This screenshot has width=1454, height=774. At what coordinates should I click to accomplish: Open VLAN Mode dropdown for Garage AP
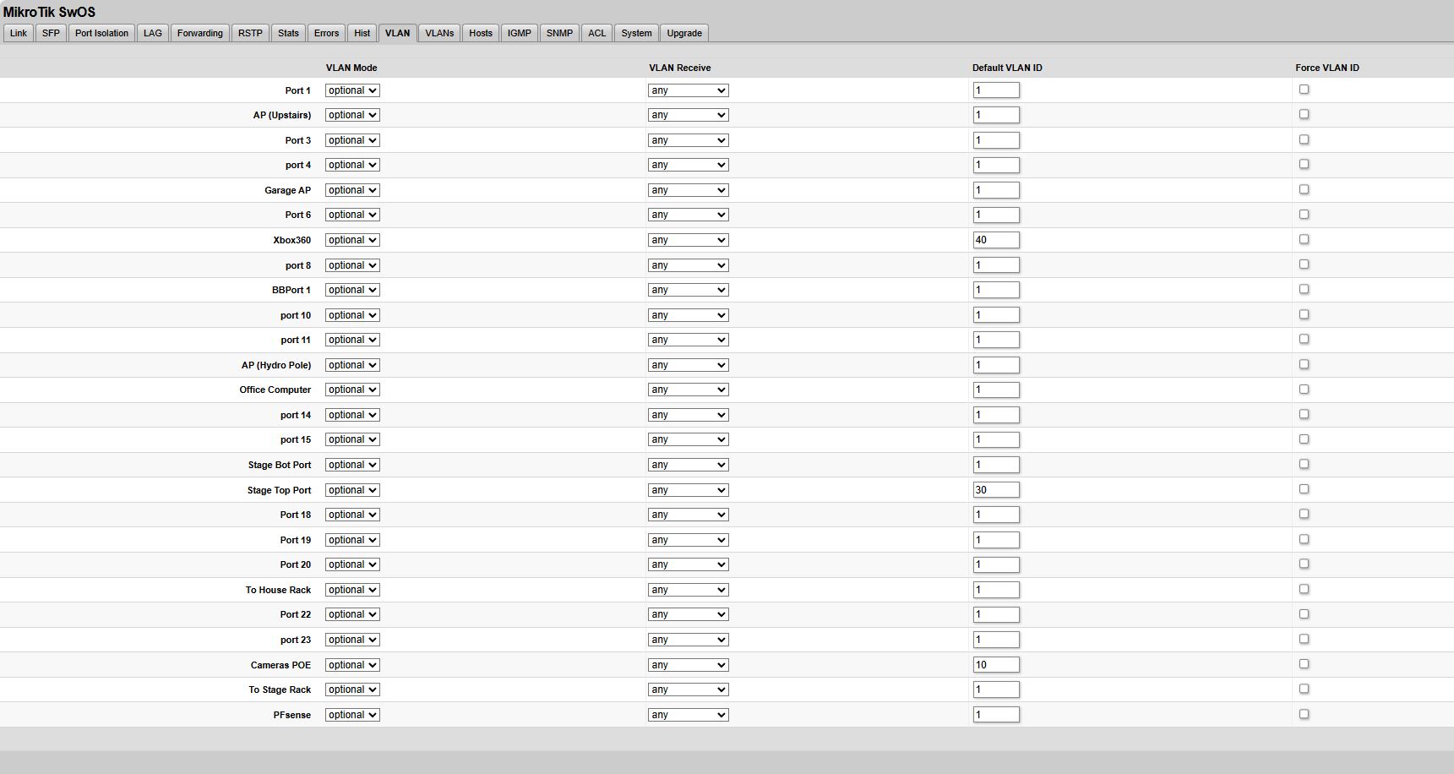352,190
